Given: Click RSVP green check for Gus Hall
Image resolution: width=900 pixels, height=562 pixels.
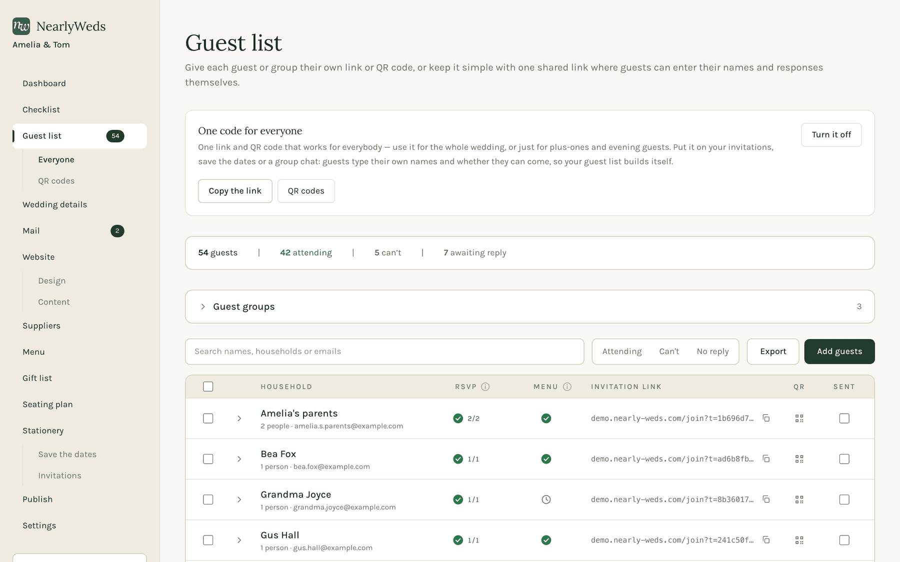Looking at the screenshot, I should 458,540.
